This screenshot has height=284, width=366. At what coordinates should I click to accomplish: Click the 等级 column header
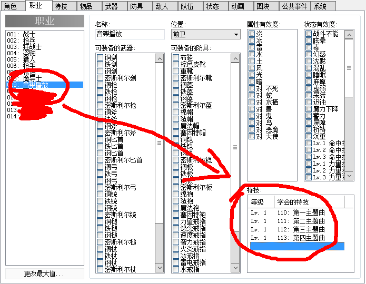point(261,202)
